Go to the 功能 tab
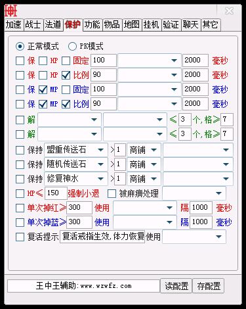The image size is (246, 309). [x=92, y=24]
